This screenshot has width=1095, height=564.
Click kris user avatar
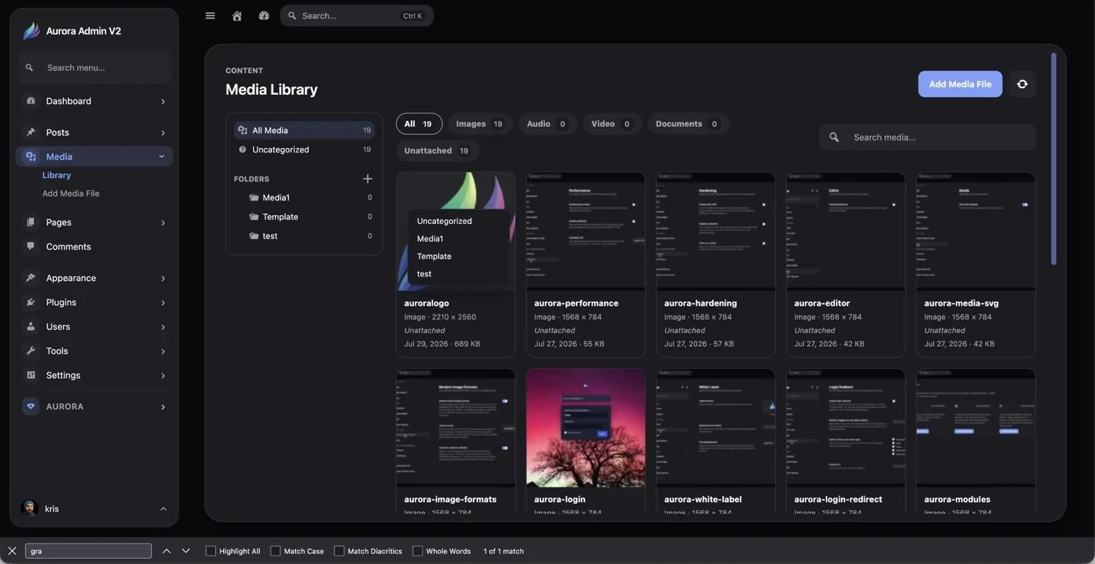point(30,509)
